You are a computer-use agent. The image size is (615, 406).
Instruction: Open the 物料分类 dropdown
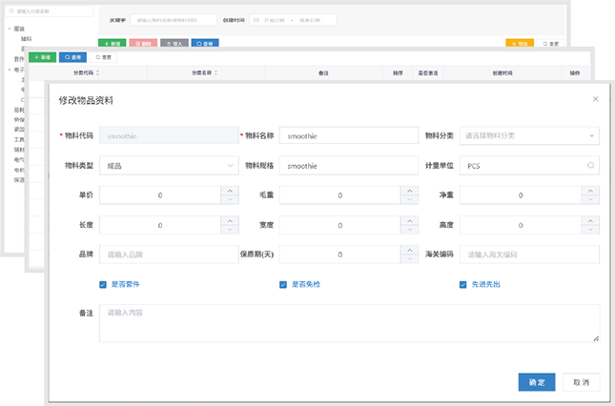(x=529, y=135)
